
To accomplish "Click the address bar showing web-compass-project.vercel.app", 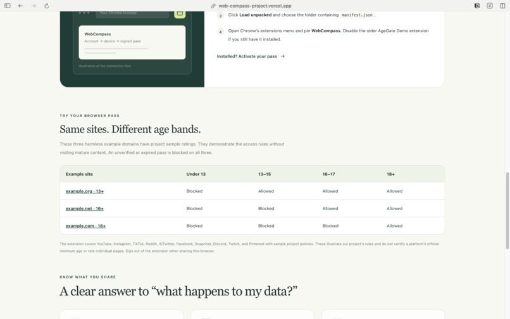I will pos(254,6).
